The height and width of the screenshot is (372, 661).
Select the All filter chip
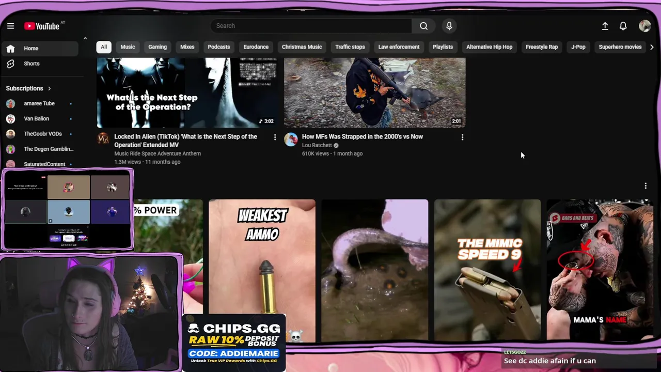104,47
